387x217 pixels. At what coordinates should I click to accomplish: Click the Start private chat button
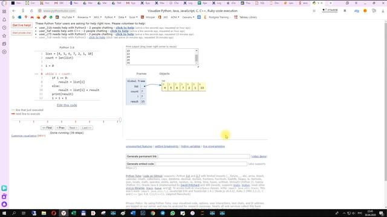point(22,33)
